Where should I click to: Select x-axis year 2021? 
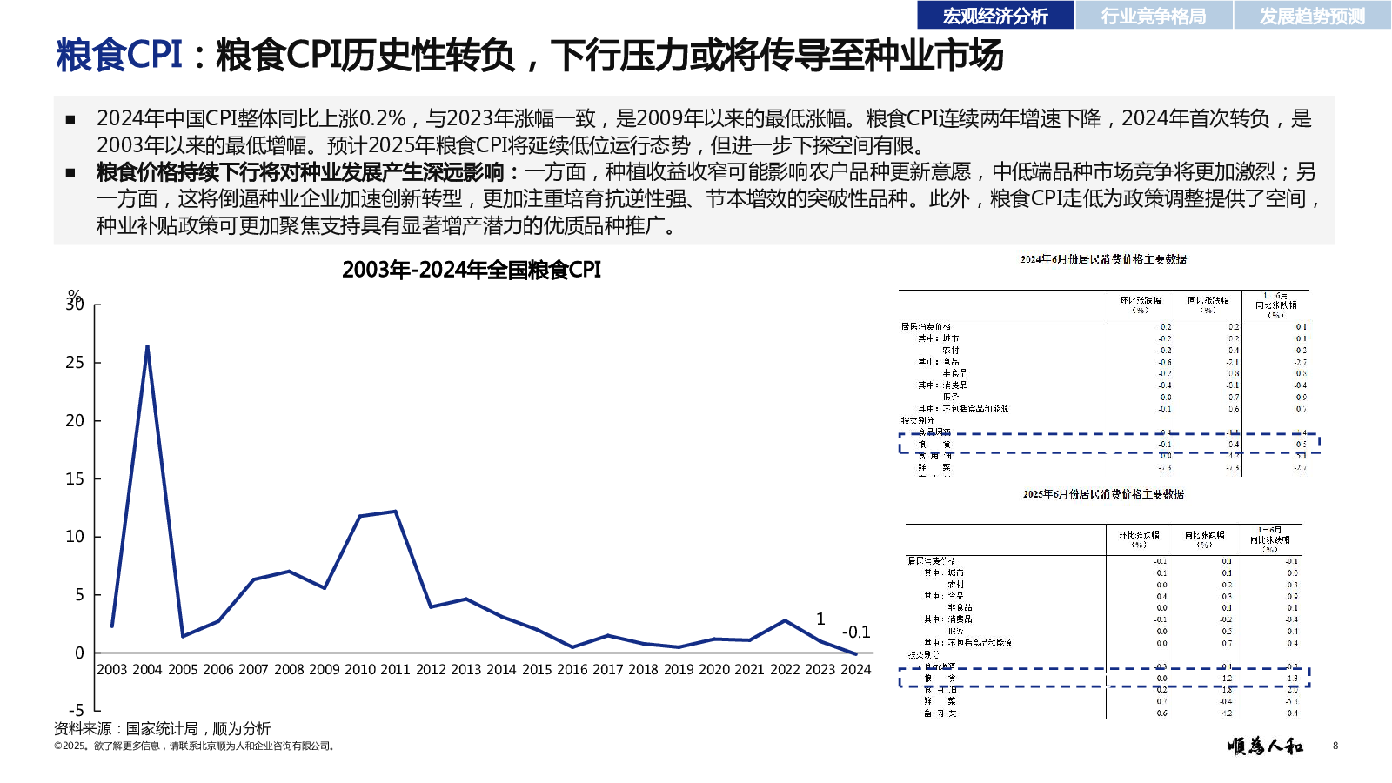749,670
